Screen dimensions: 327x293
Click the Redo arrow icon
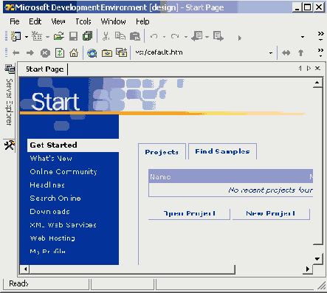175,36
